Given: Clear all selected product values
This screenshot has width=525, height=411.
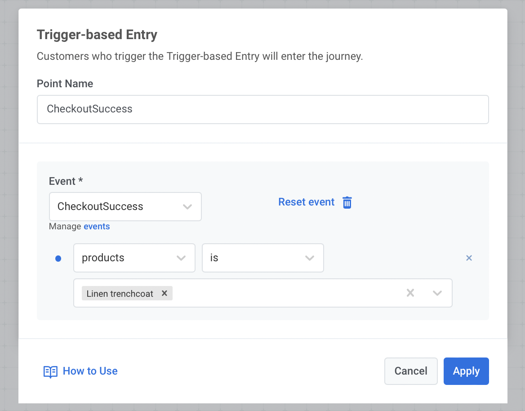Looking at the screenshot, I should 410,293.
